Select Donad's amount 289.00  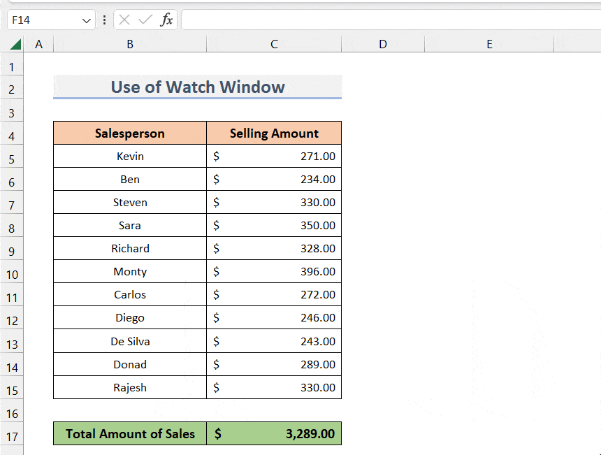coord(274,364)
